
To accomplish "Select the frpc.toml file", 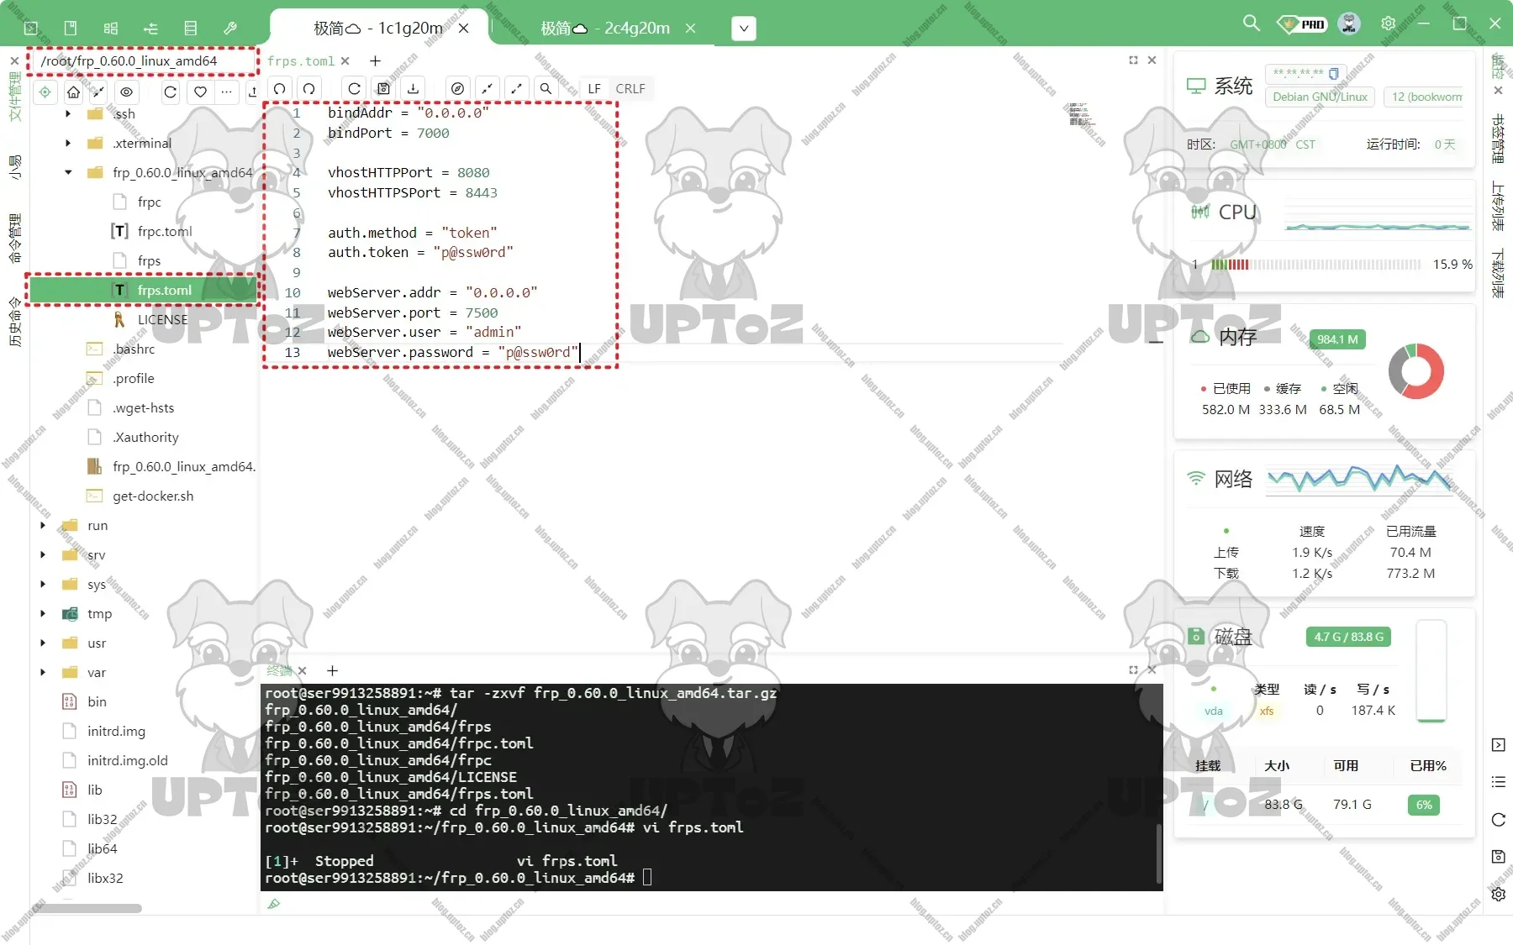I will click(x=165, y=231).
